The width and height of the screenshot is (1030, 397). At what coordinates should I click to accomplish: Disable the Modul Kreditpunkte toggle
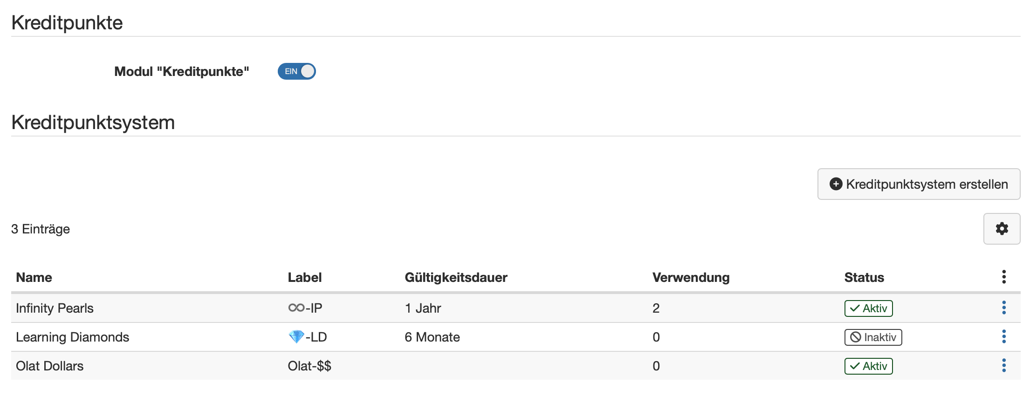(297, 71)
